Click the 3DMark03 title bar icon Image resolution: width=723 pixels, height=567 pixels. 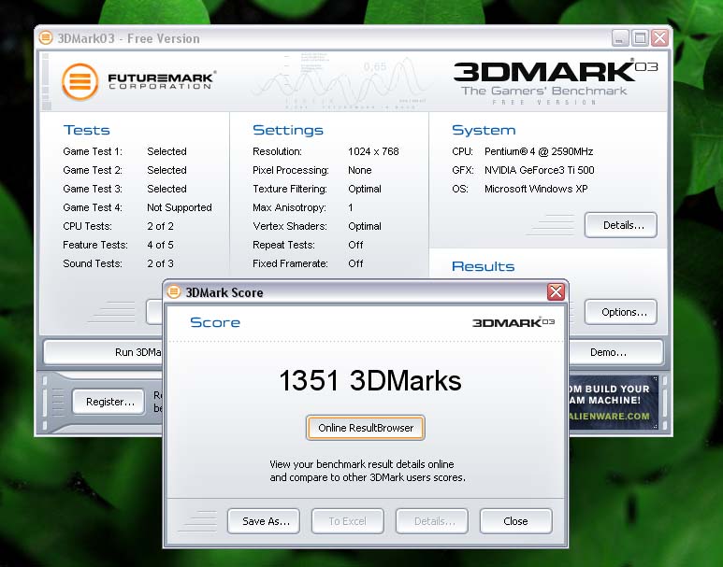(x=46, y=37)
